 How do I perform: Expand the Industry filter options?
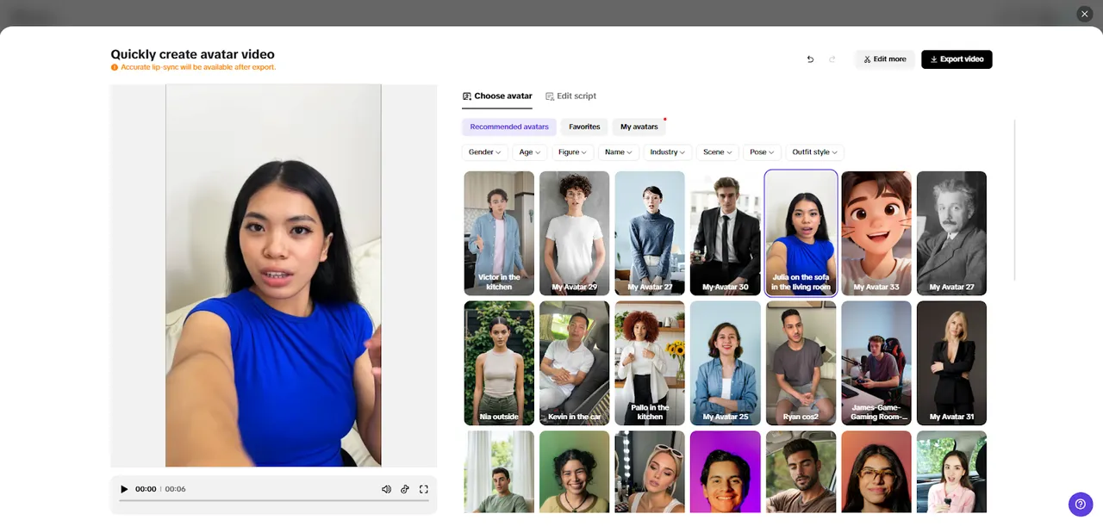[667, 152]
